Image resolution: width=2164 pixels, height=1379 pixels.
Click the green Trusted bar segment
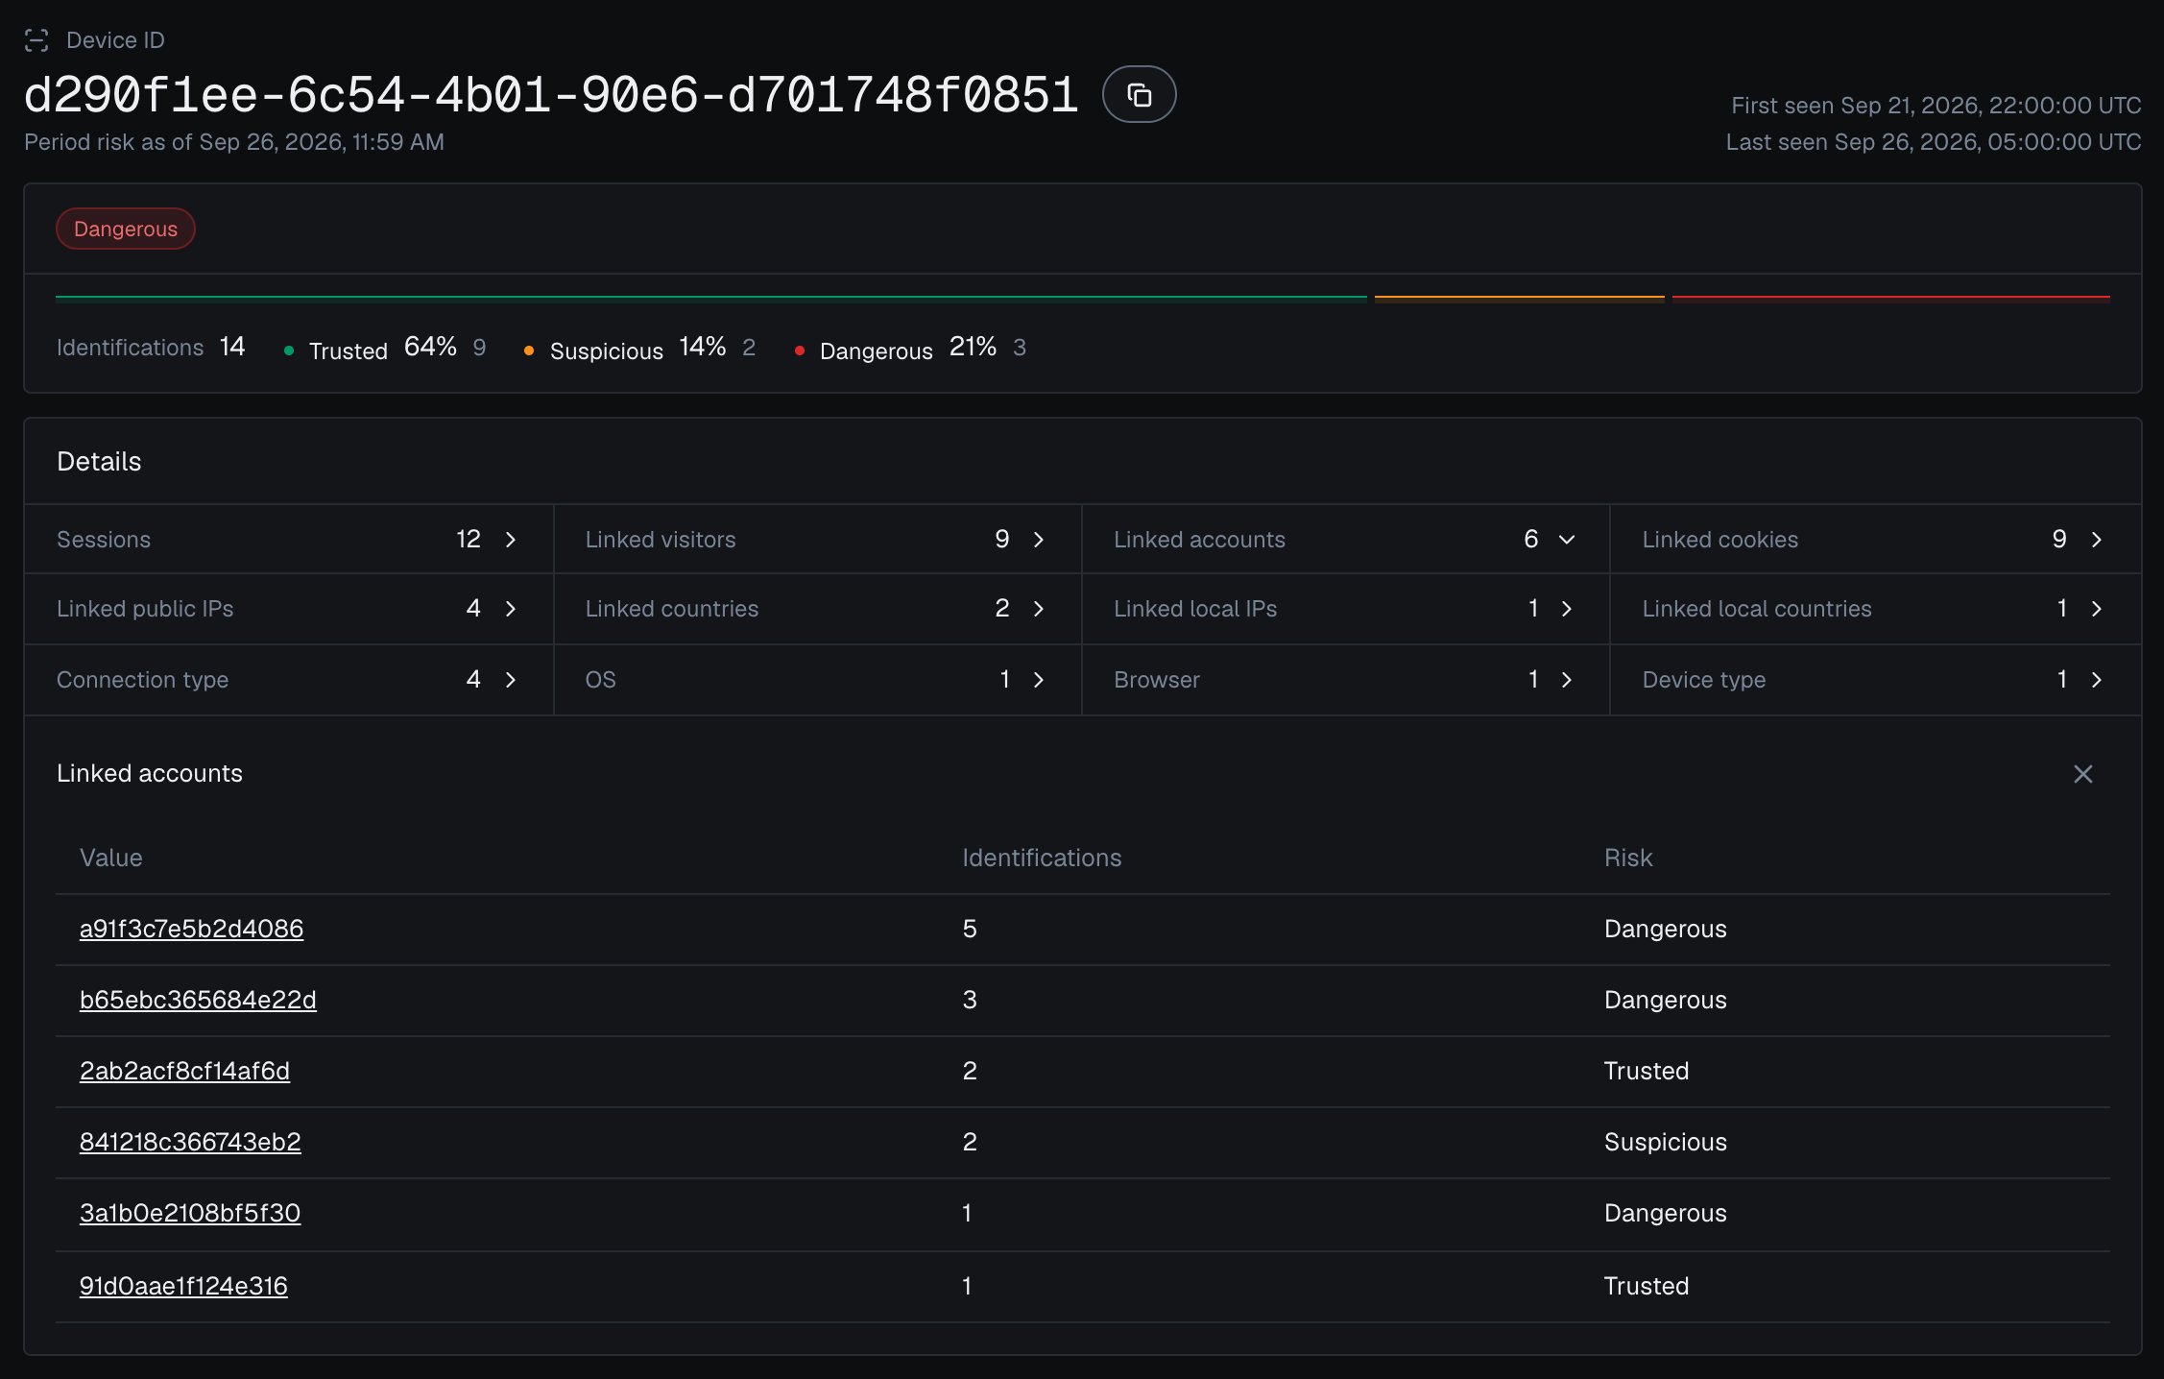(x=711, y=298)
